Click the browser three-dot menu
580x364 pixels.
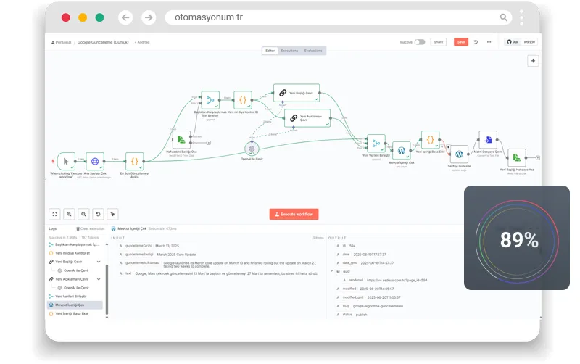coord(521,17)
